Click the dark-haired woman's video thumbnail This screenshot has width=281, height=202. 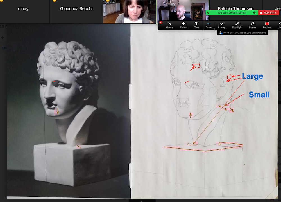130,12
